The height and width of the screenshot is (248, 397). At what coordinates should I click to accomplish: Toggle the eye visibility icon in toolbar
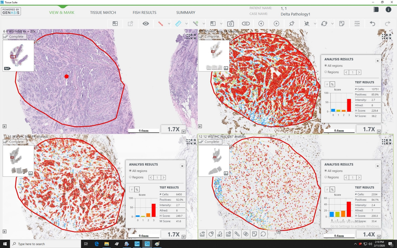tap(146, 24)
